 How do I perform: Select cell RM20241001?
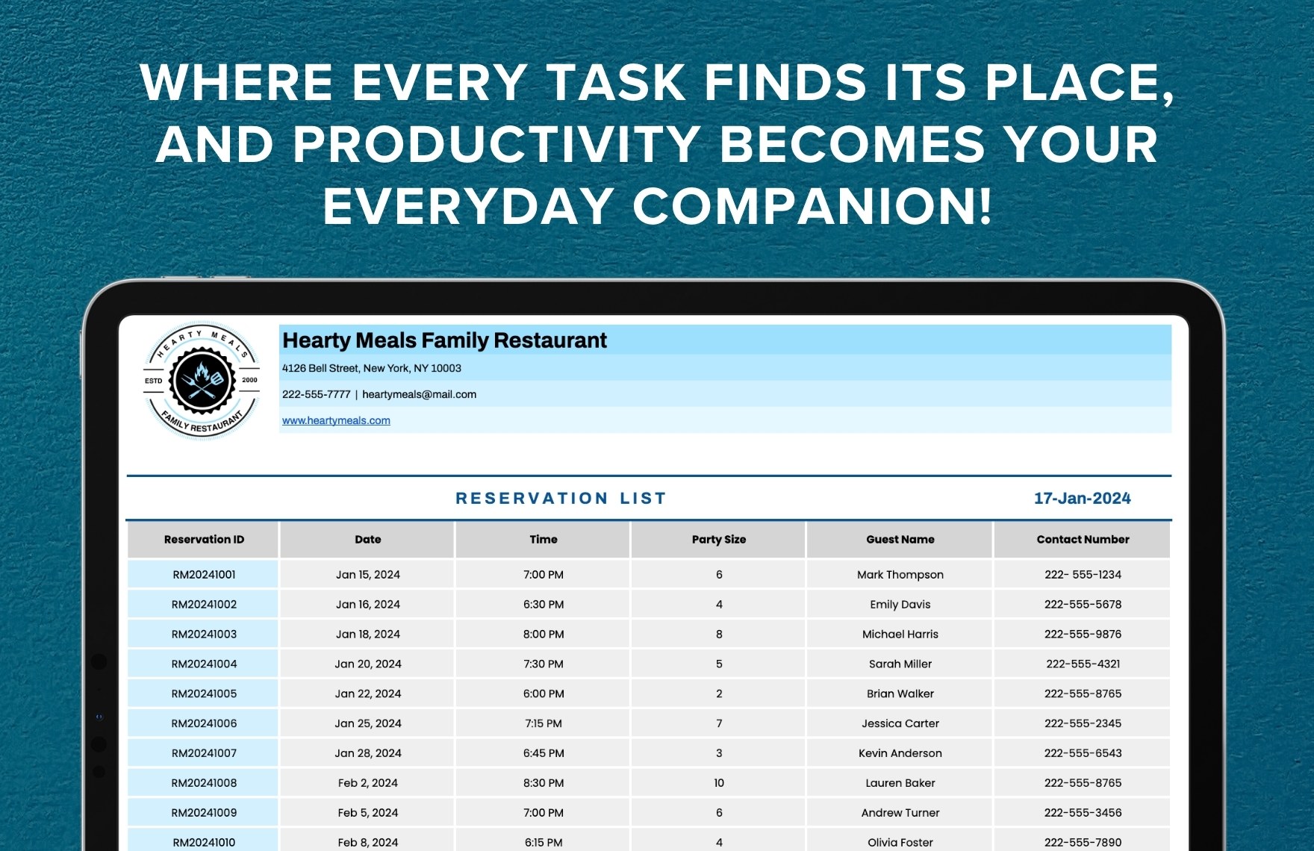coord(204,574)
